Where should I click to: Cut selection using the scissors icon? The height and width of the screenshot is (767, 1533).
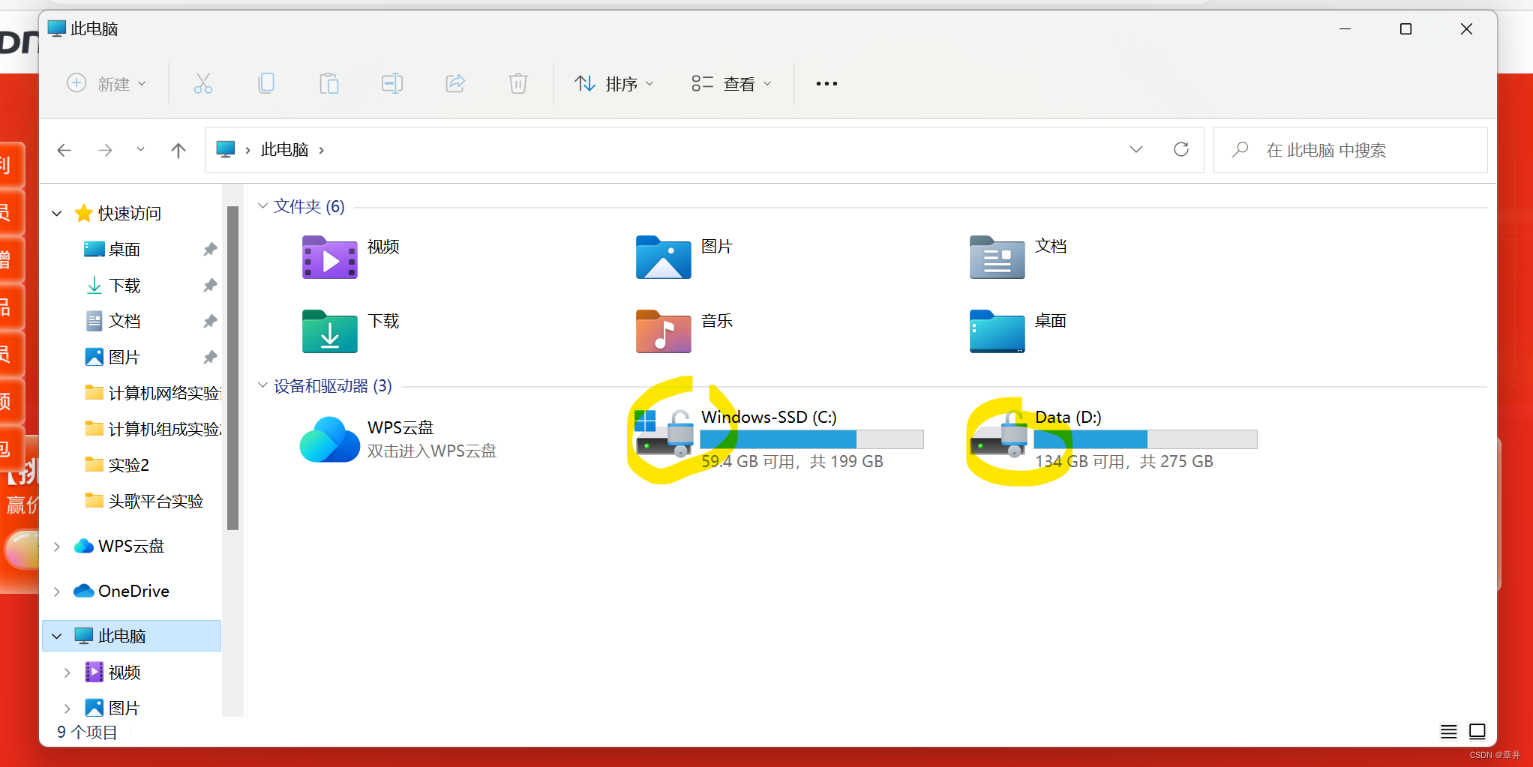(202, 83)
